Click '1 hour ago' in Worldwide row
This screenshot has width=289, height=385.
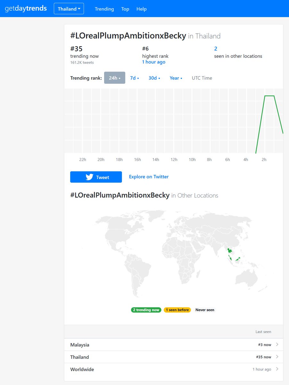(x=262, y=369)
